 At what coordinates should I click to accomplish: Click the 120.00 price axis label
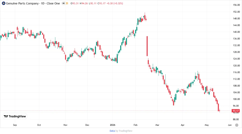(236, 65)
